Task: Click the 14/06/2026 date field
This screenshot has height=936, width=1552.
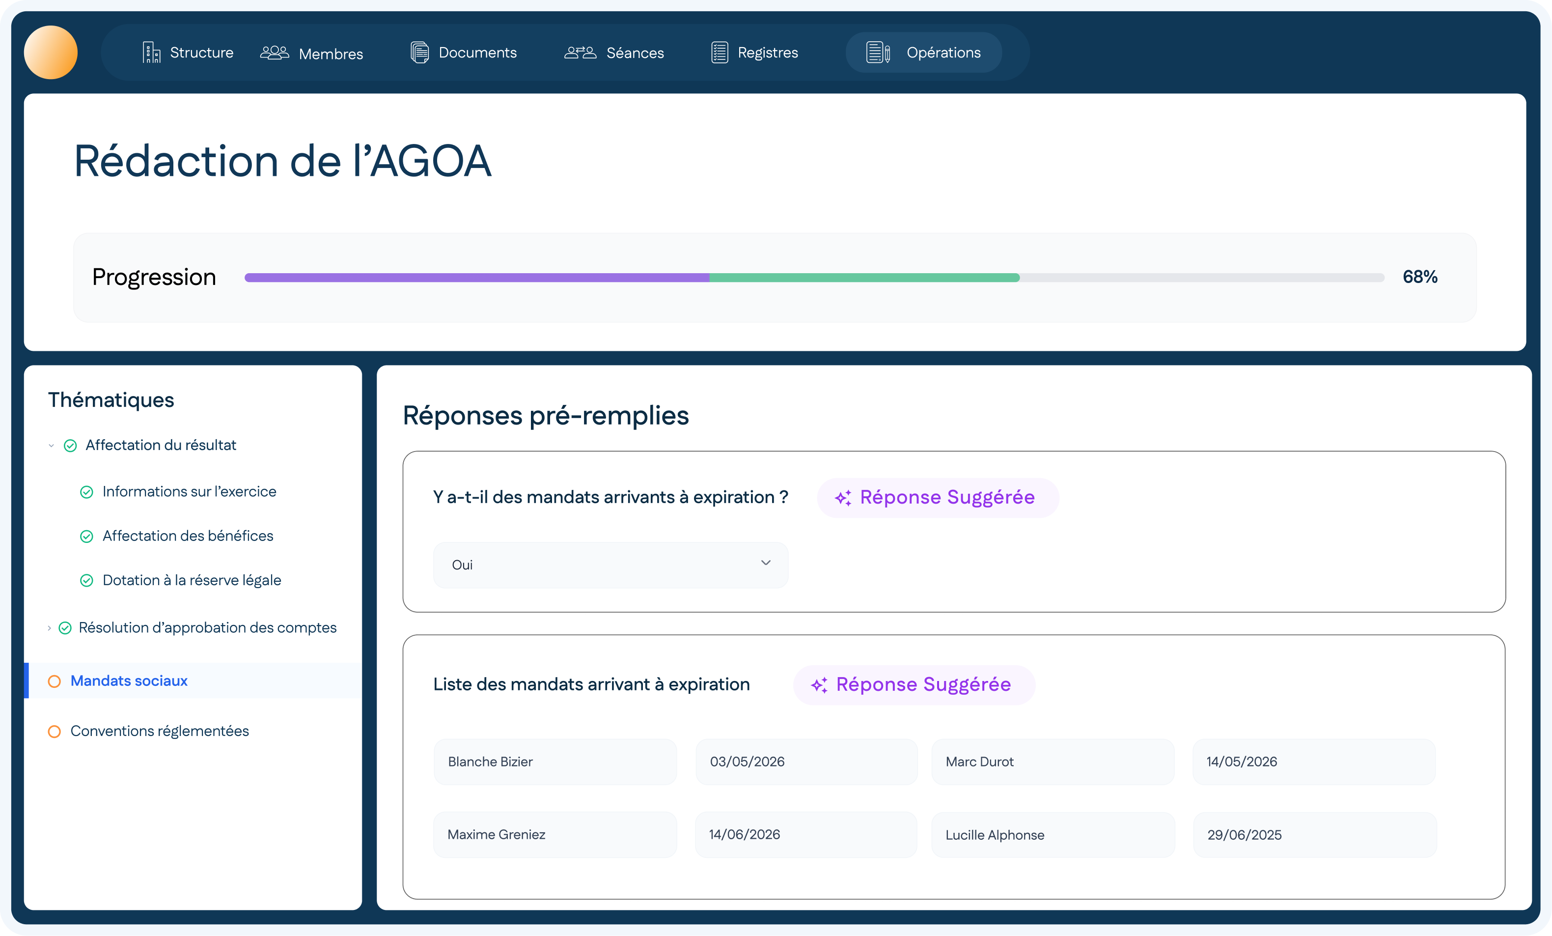Action: (806, 835)
